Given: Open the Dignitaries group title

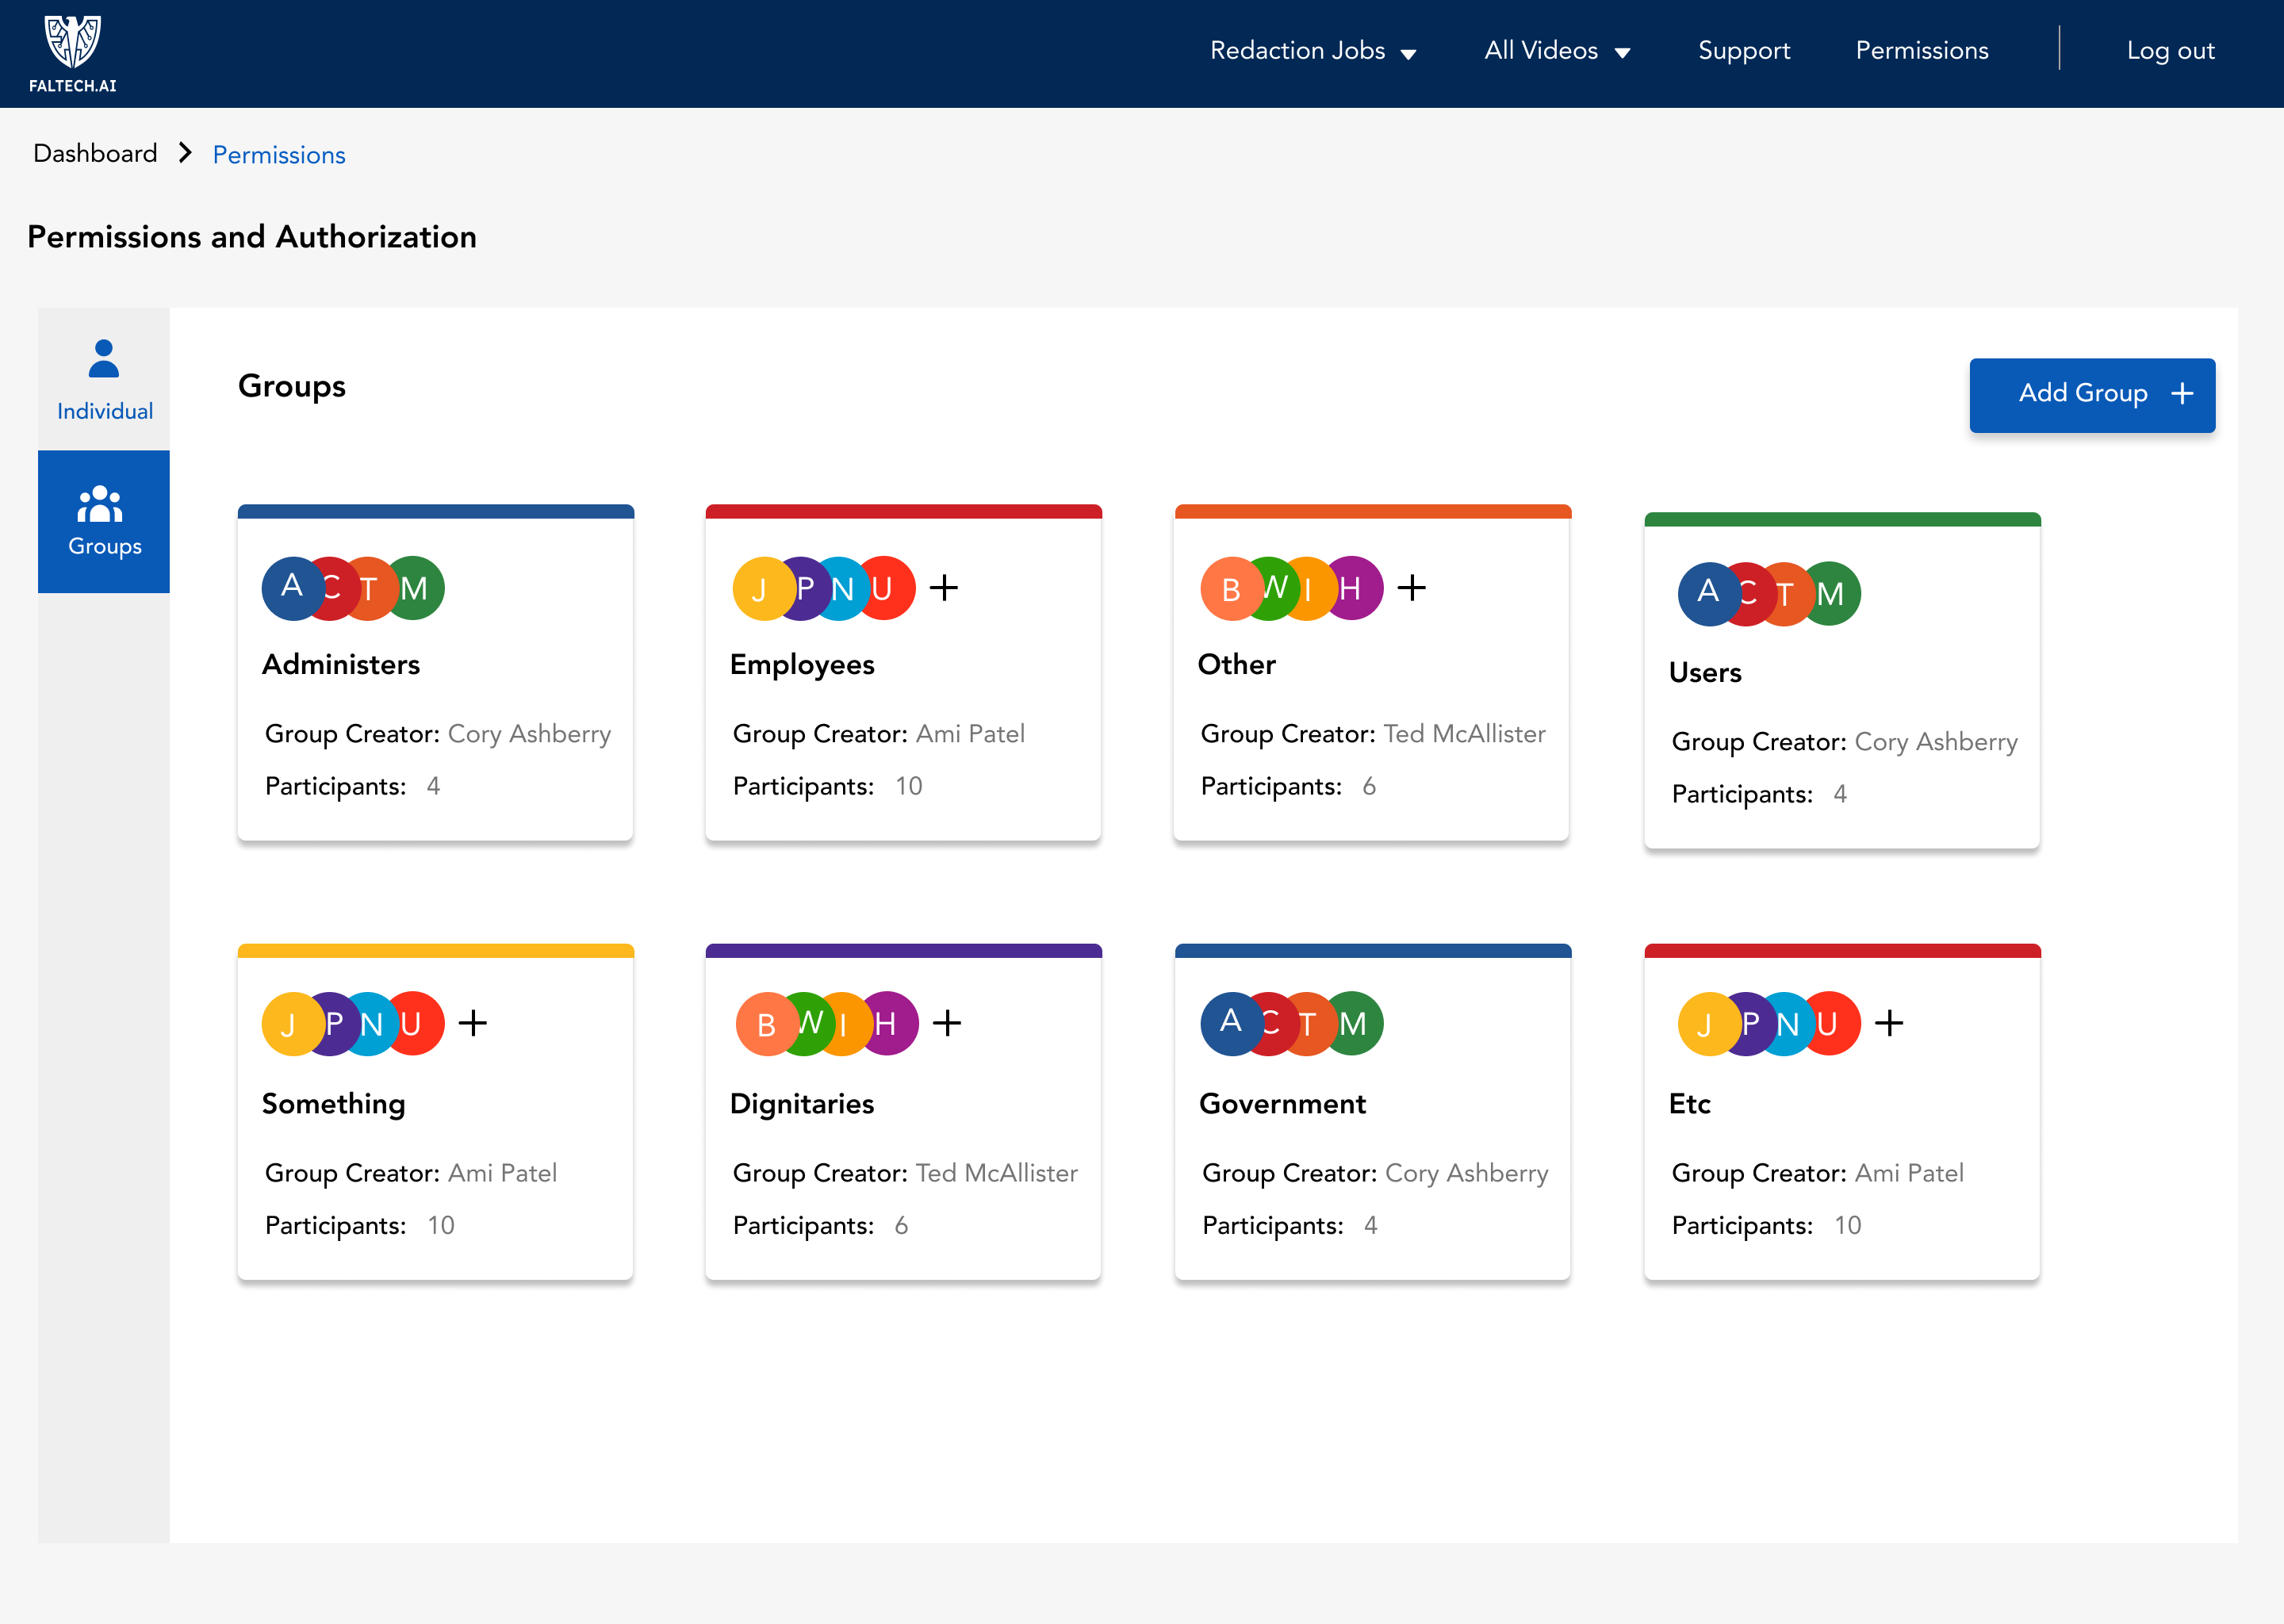Looking at the screenshot, I should click(x=802, y=1104).
